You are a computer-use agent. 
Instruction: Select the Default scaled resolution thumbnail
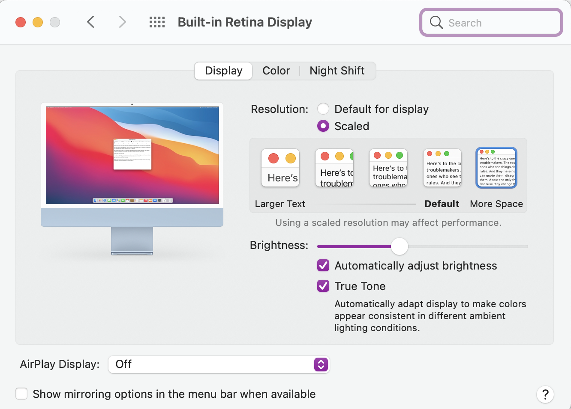[x=442, y=168]
